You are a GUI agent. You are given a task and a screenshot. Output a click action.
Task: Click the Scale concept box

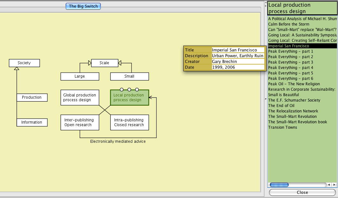tap(104, 63)
